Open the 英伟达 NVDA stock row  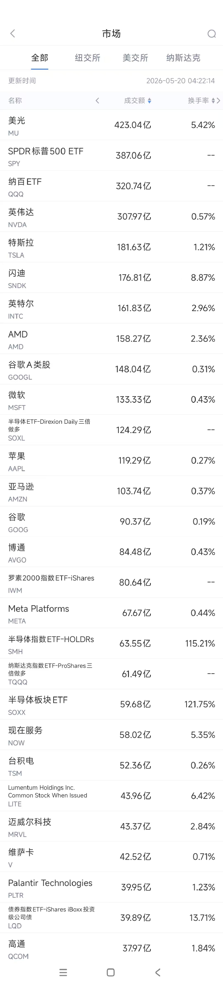(111, 216)
